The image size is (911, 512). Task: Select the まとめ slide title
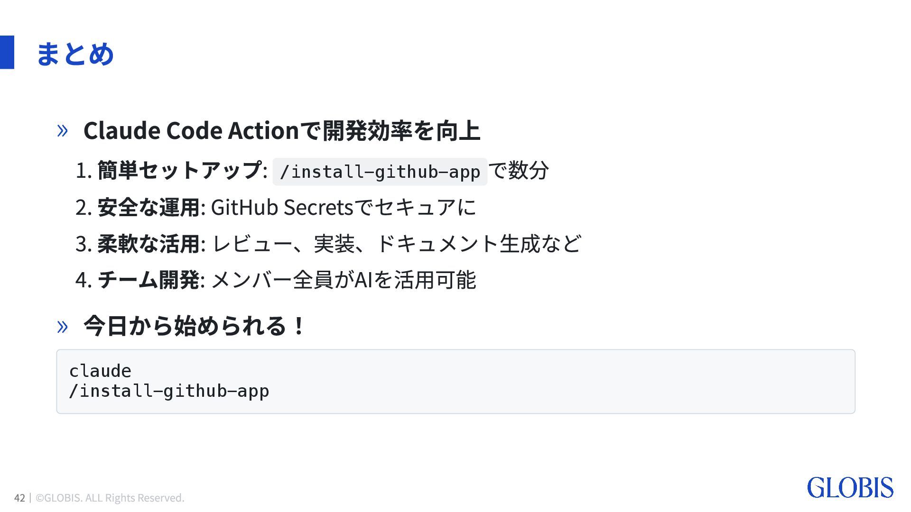[x=75, y=53]
